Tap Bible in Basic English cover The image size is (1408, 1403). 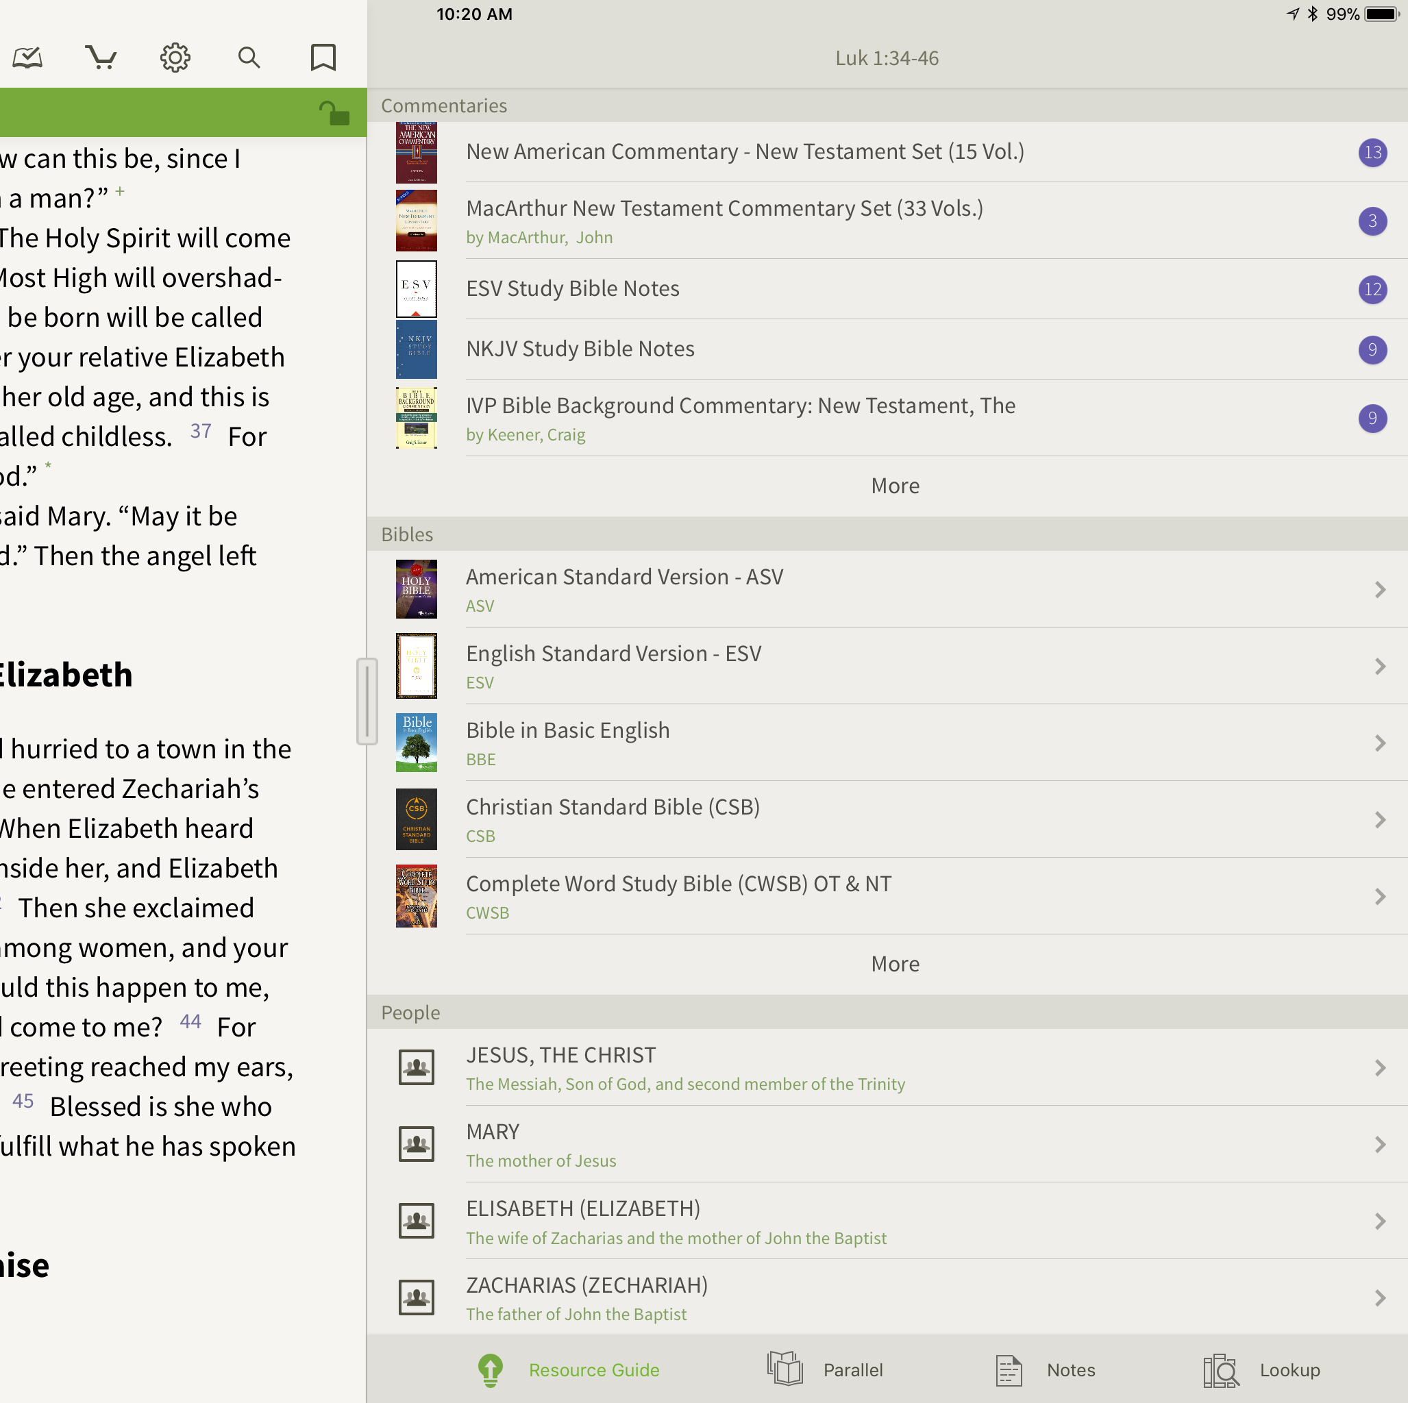[x=416, y=742]
